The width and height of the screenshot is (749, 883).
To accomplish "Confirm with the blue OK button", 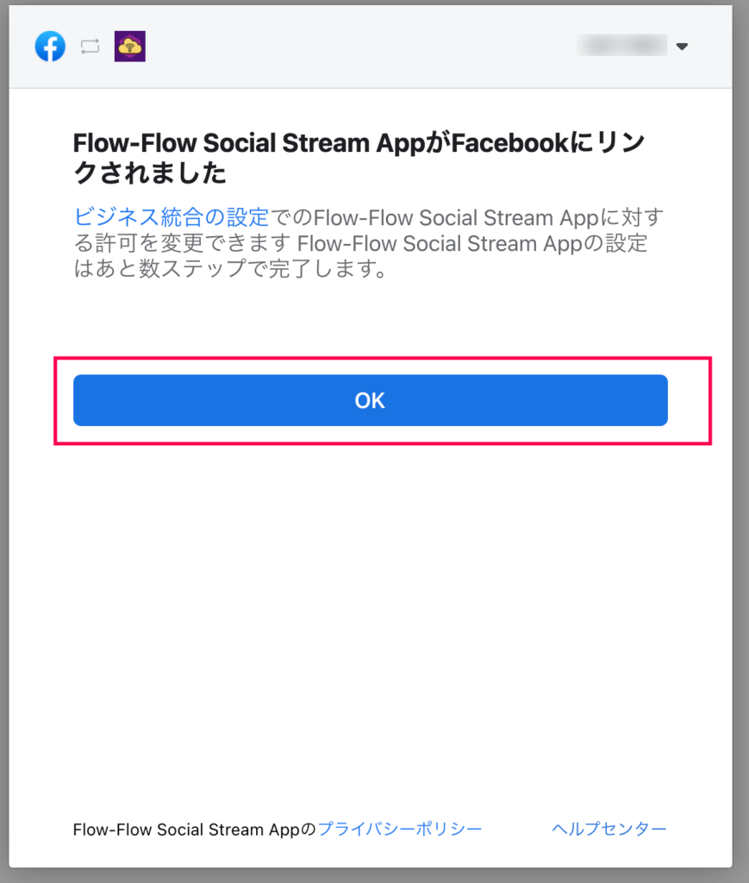I will pos(371,400).
